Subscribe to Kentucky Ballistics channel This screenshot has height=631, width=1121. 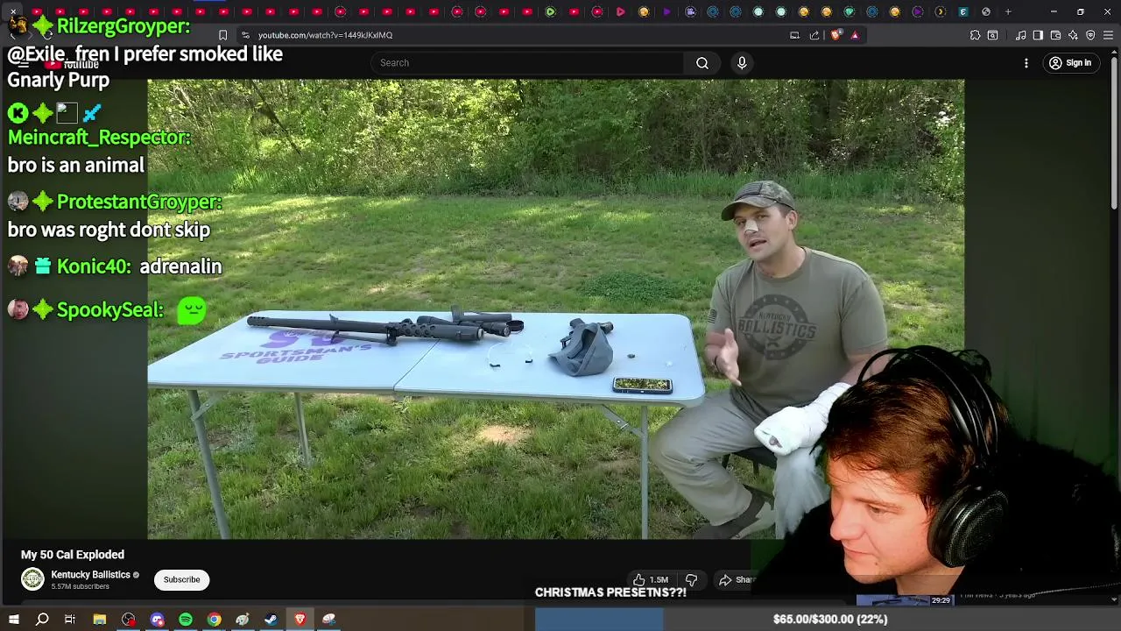click(x=181, y=579)
